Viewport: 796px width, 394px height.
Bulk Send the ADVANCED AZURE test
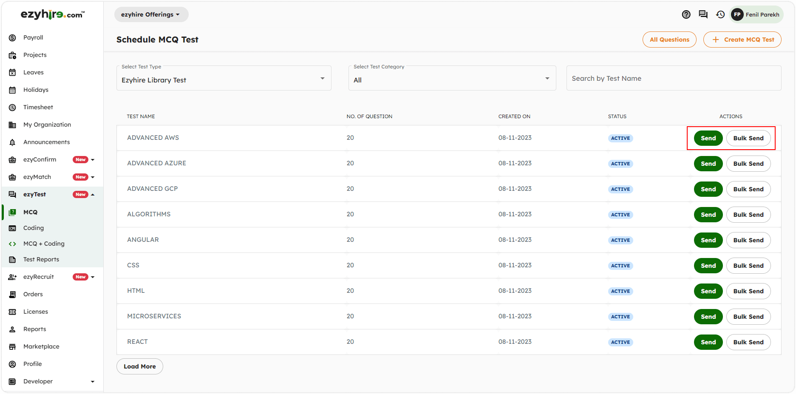[x=748, y=164]
